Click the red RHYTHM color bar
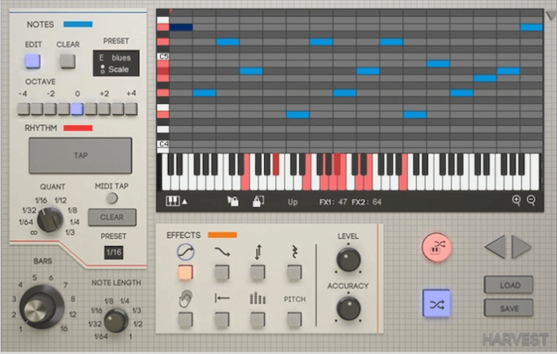The image size is (557, 354). pyautogui.click(x=78, y=128)
